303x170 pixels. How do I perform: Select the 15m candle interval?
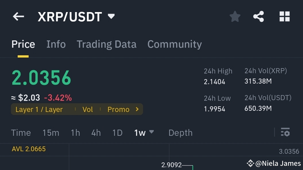click(x=51, y=133)
